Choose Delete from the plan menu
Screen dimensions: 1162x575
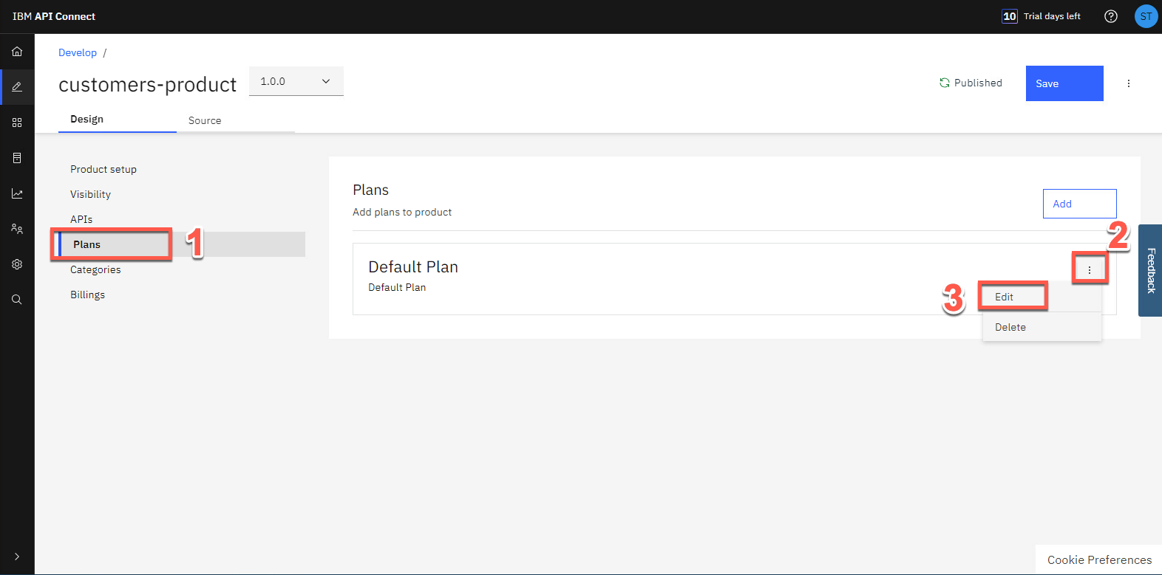[1010, 327]
